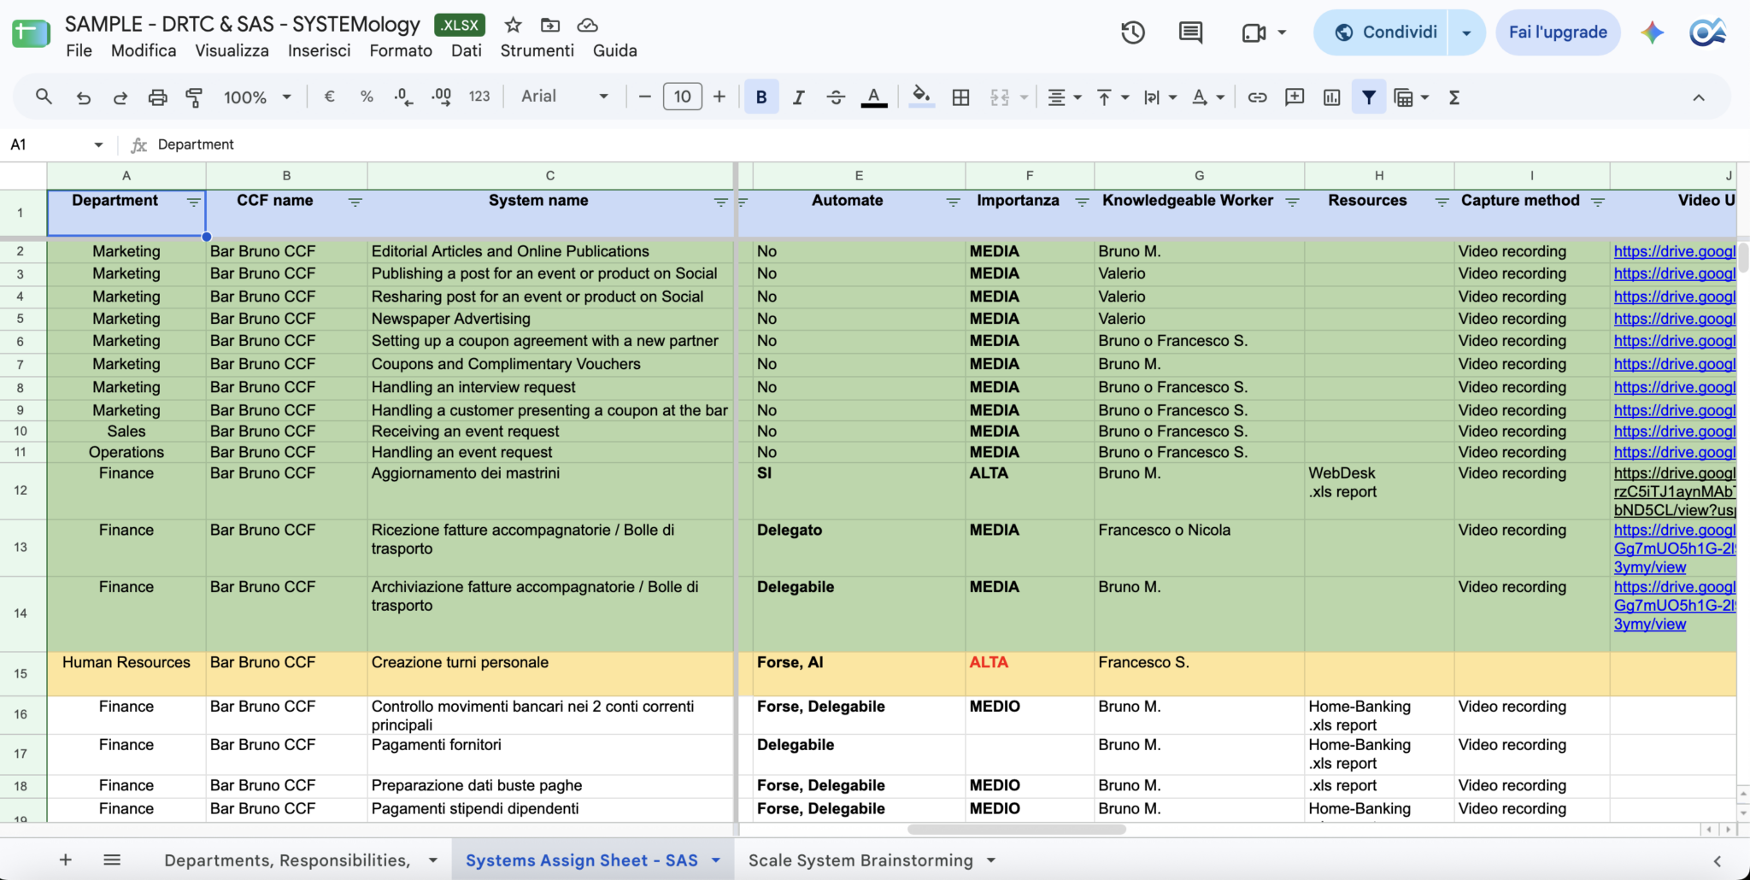
Task: Show all comments panel
Action: click(1190, 32)
